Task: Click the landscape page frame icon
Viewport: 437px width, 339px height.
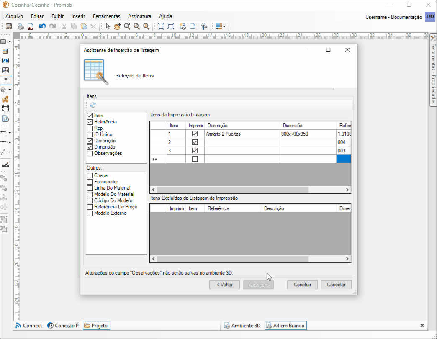Action: coord(170,26)
